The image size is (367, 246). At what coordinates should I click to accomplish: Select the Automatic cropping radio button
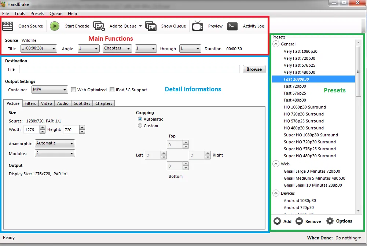tap(140, 119)
